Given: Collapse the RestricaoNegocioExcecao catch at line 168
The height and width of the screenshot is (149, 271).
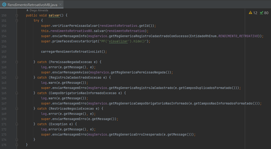Looking at the screenshot, I should point(17,109).
